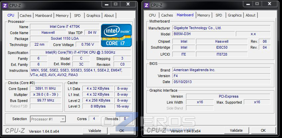Screen dimensions: 282x138
Task: Click OK button in right window
Action: [263, 130]
